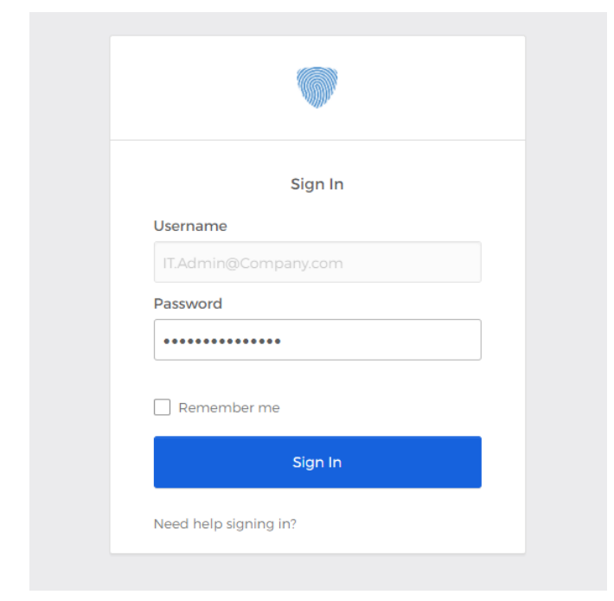Click into the Password field
Viewport: 614px width, 601px height.
click(317, 340)
